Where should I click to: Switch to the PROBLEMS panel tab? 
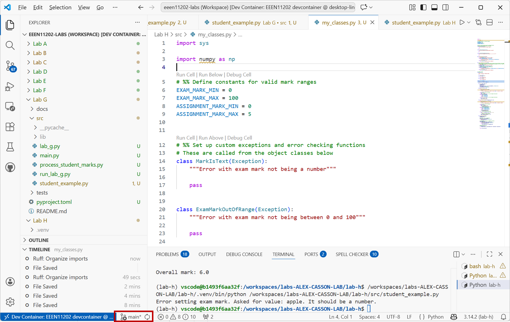(167, 254)
